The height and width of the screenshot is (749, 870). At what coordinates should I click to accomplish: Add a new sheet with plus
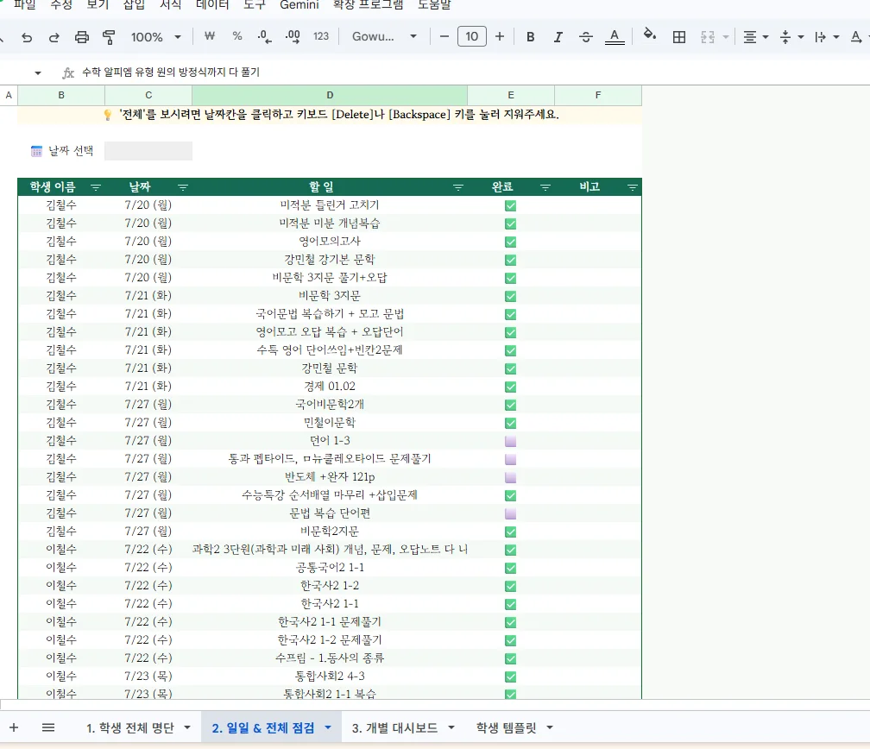14,727
